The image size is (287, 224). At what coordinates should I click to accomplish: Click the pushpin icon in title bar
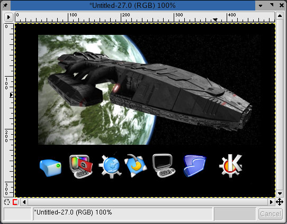pyautogui.click(x=5, y=5)
